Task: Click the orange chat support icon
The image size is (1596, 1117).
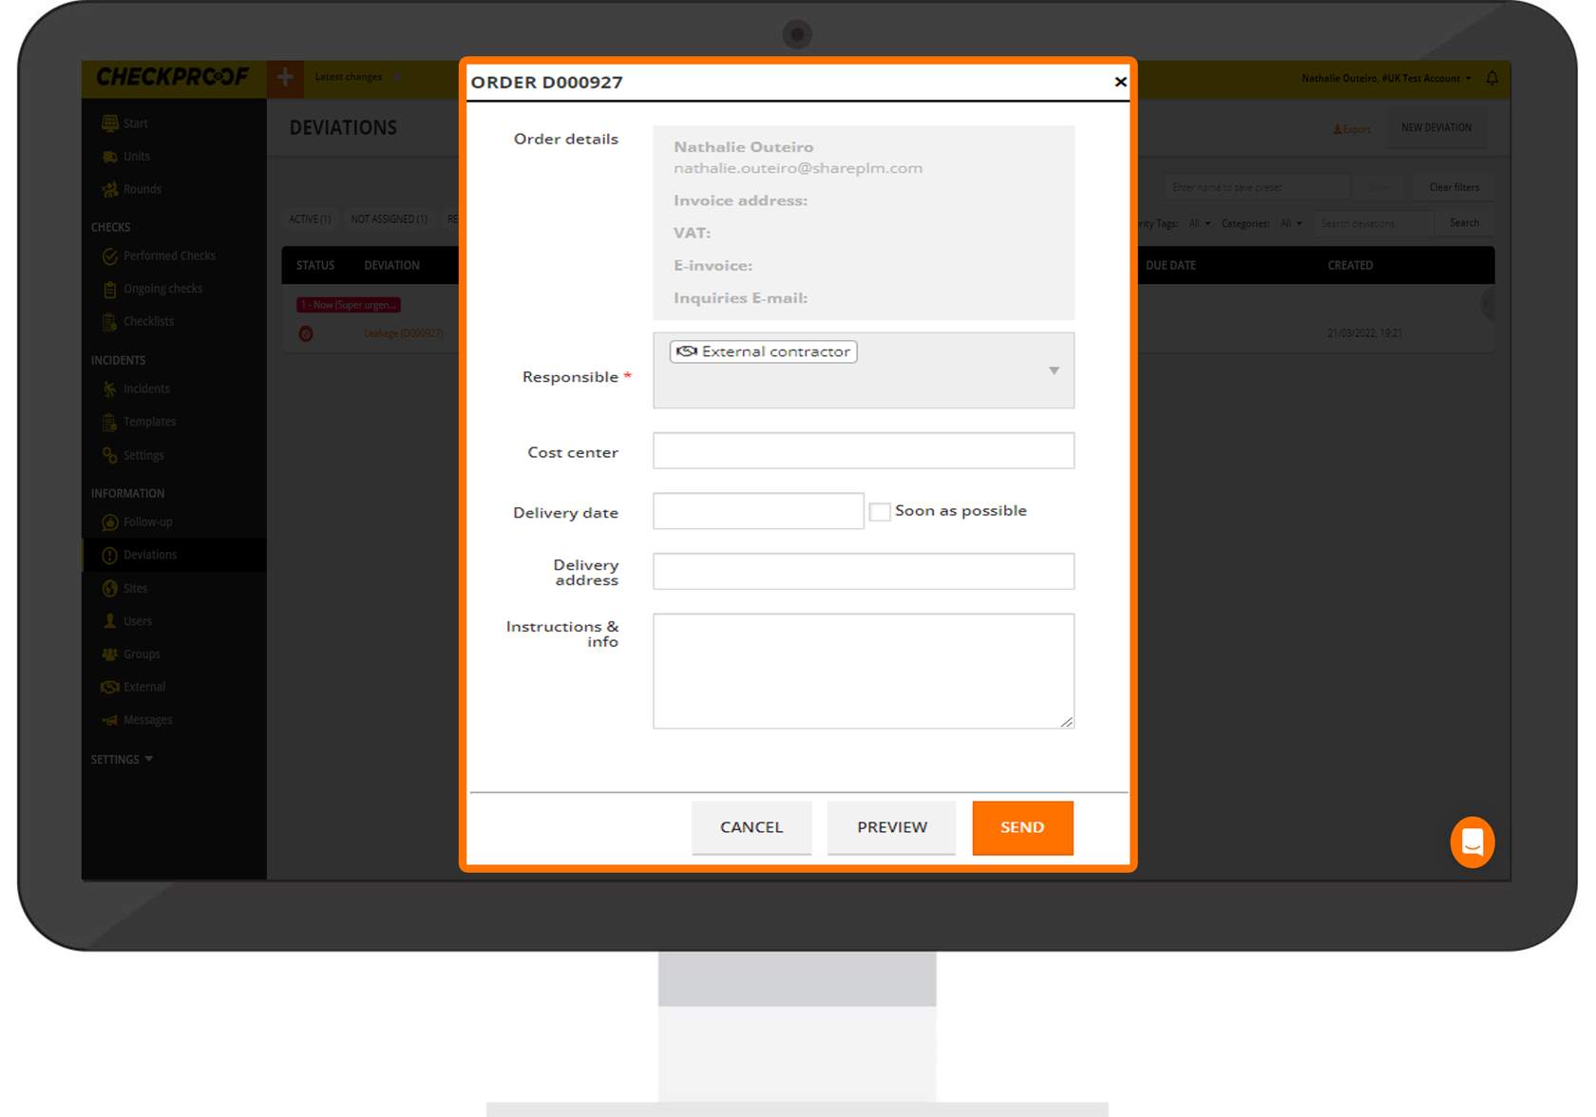Action: tap(1472, 842)
